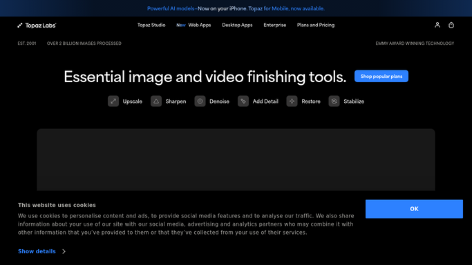Select the Sharpen triangle icon
This screenshot has width=472, height=265.
(156, 101)
